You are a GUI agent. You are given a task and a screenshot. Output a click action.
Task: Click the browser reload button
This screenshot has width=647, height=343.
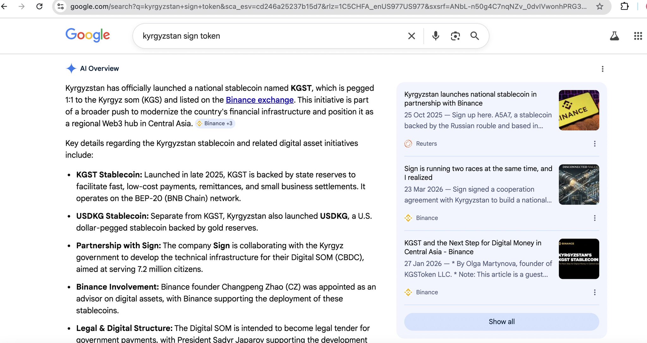(40, 6)
